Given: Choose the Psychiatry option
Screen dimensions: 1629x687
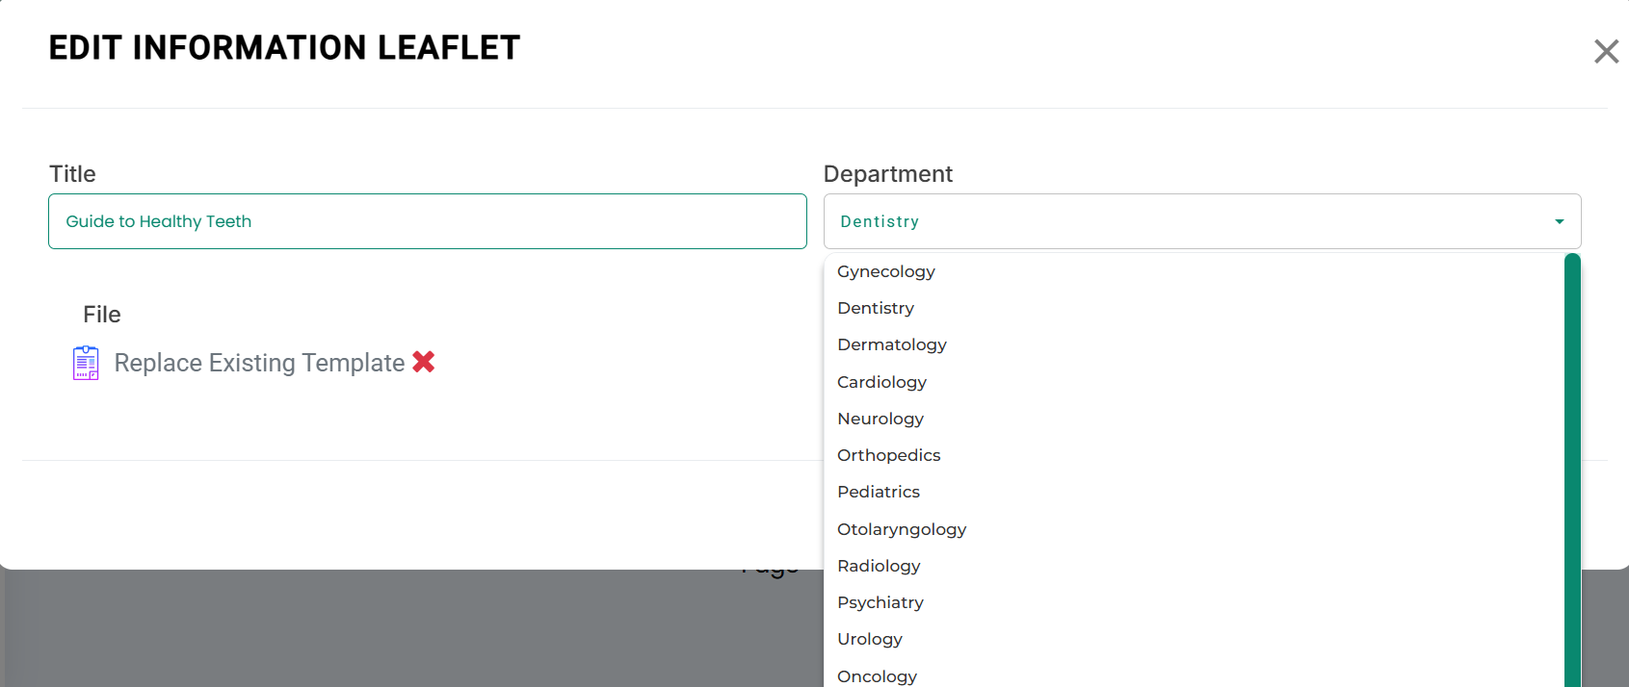Looking at the screenshot, I should pos(880,602).
